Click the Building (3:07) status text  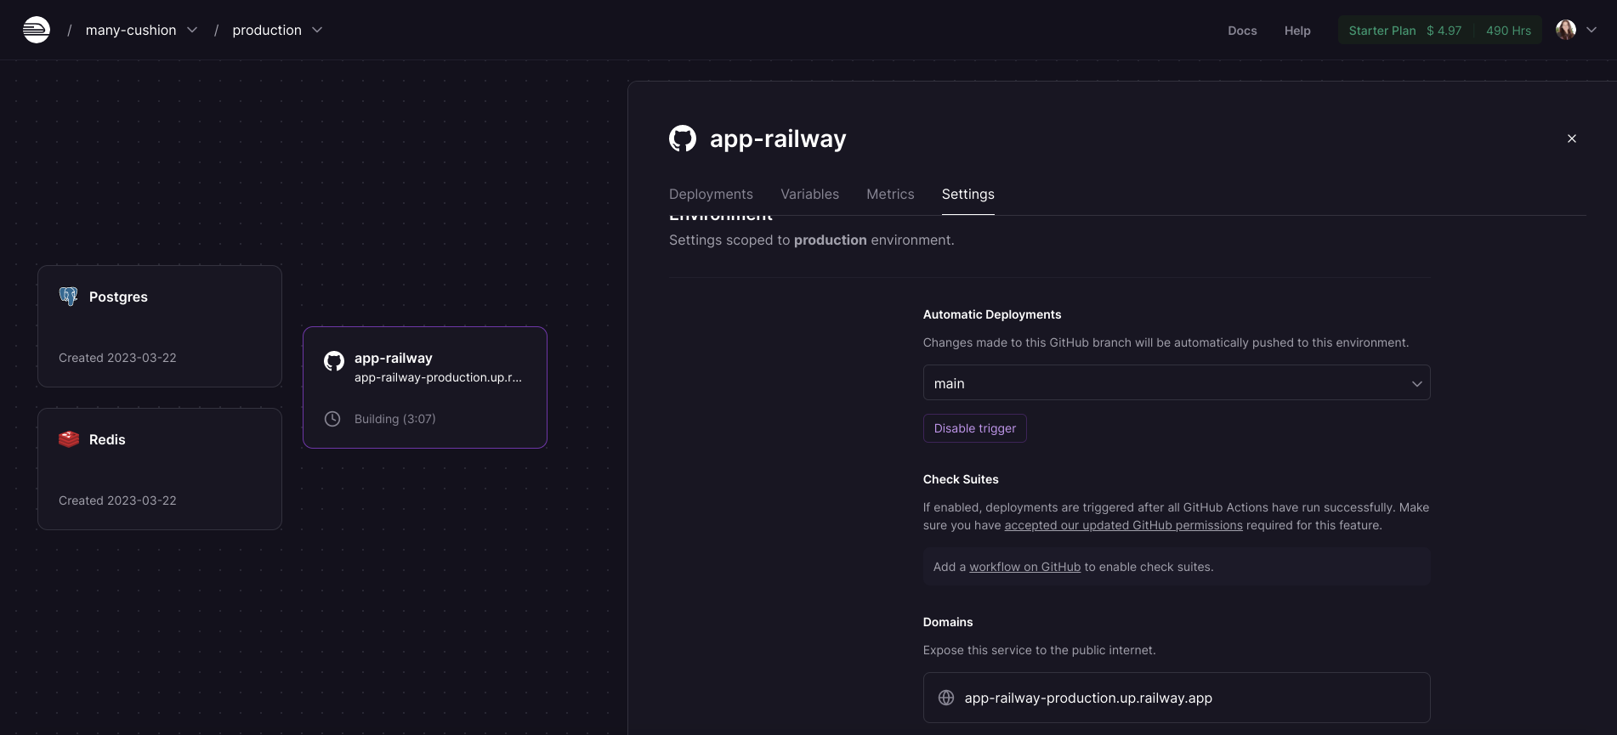[395, 419]
